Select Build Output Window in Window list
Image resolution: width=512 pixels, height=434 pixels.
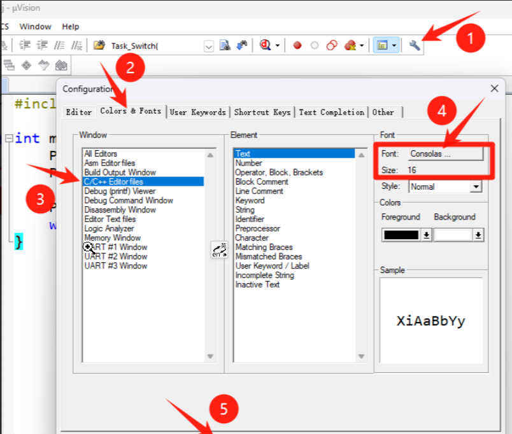(x=120, y=172)
